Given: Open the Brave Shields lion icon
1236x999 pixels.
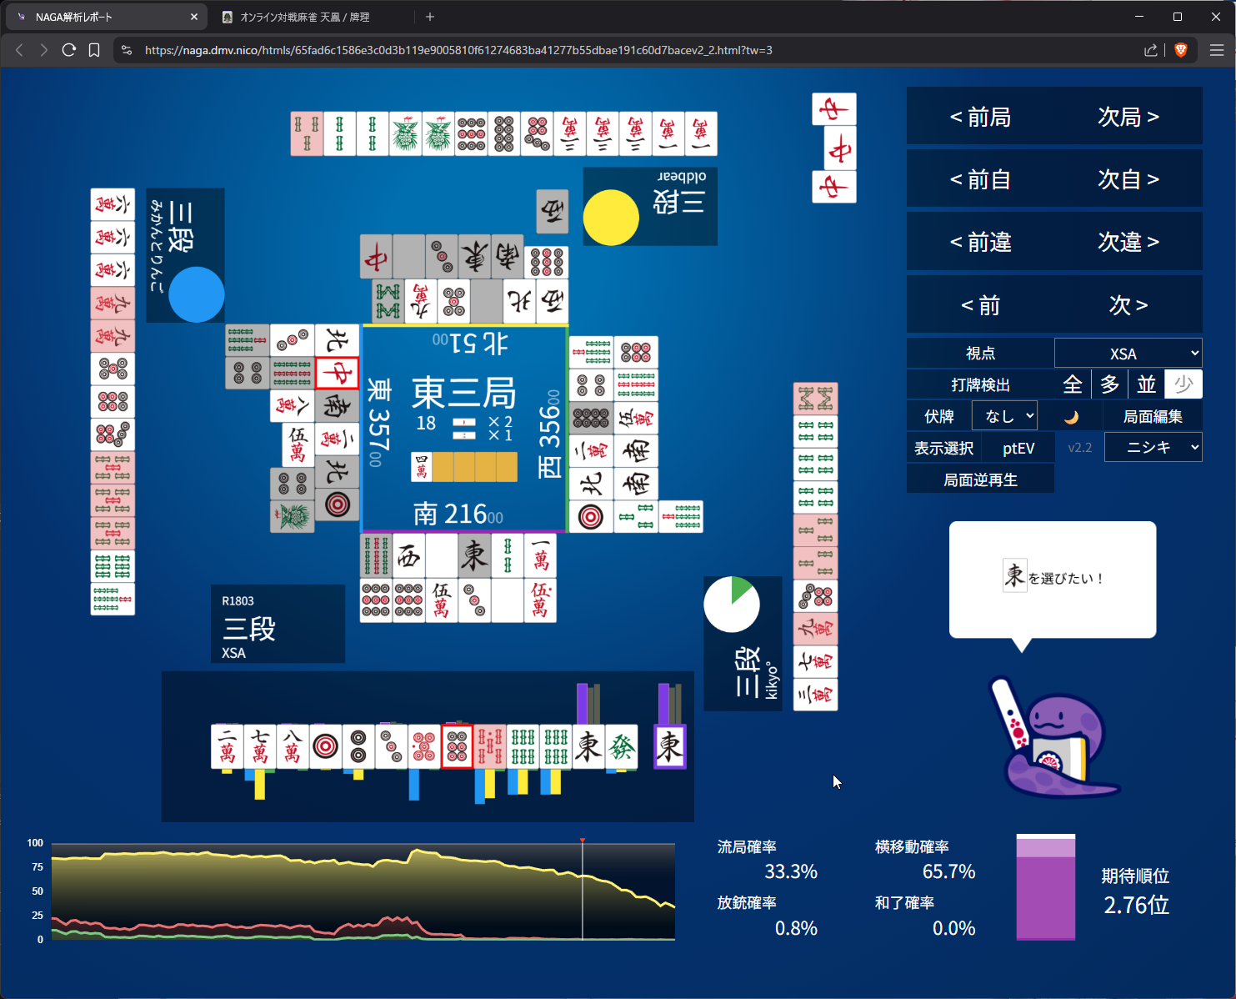Looking at the screenshot, I should click(1180, 50).
